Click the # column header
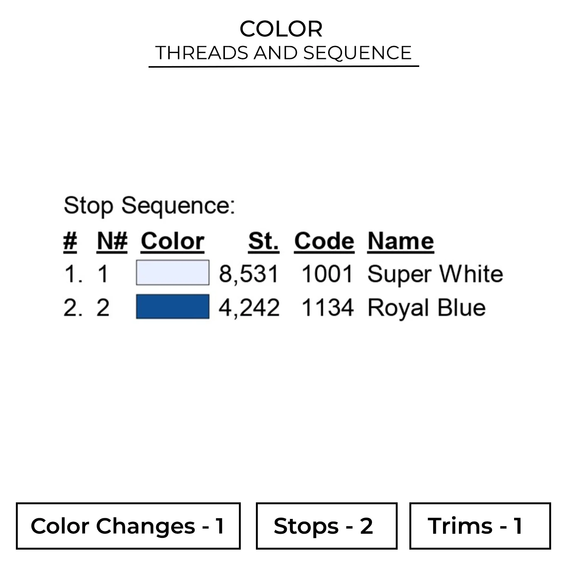 (70, 241)
